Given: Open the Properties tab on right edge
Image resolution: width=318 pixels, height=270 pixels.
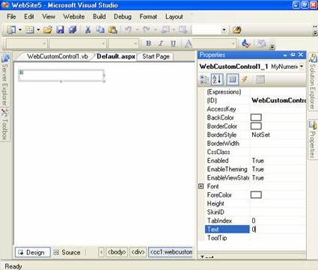Looking at the screenshot, I should click(x=313, y=140).
